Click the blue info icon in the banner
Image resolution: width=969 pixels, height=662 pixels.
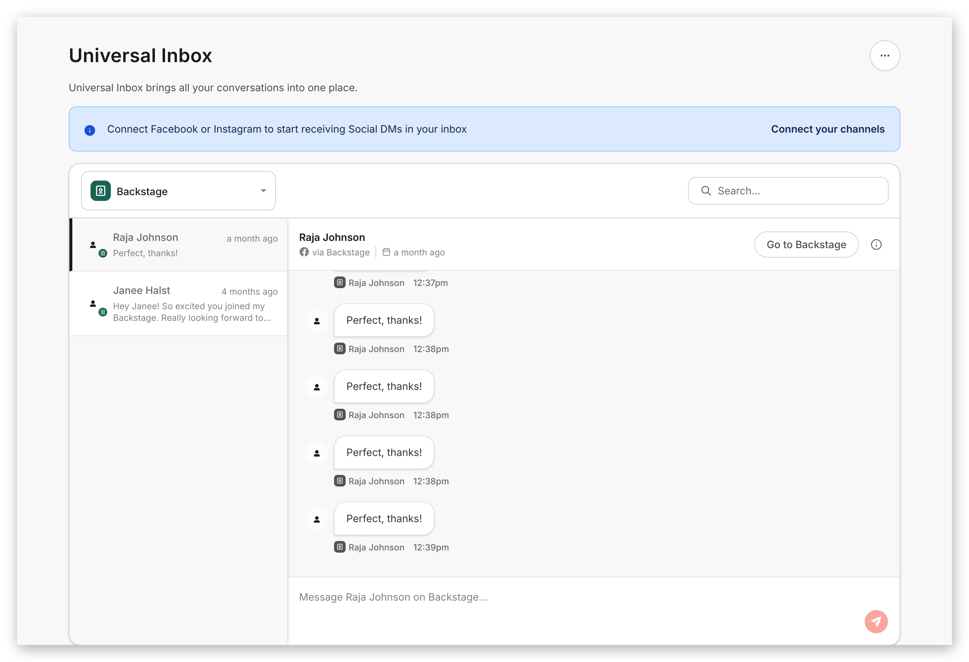(x=90, y=130)
